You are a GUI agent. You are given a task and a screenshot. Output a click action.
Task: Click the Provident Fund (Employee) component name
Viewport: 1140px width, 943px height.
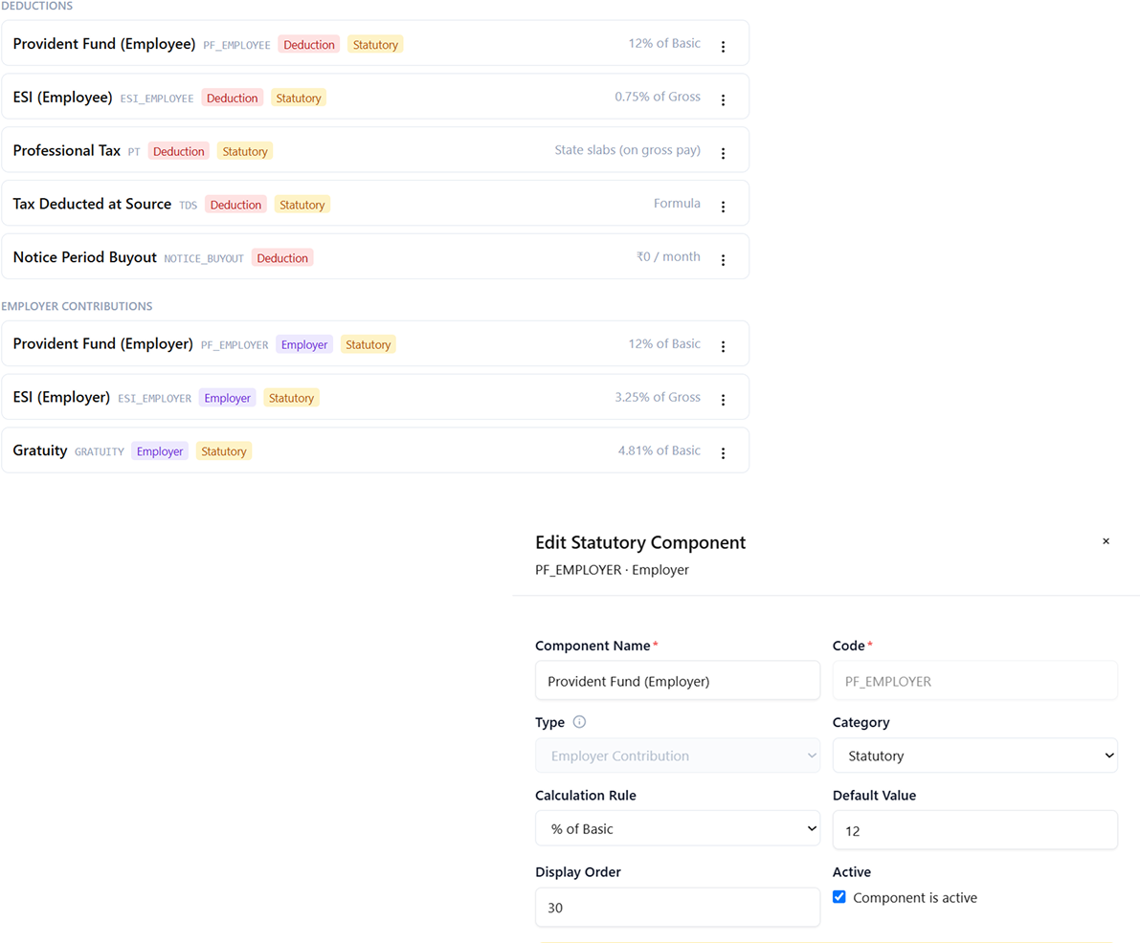tap(104, 44)
